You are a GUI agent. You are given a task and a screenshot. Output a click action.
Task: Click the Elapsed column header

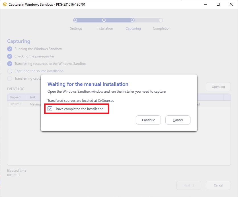point(17,97)
